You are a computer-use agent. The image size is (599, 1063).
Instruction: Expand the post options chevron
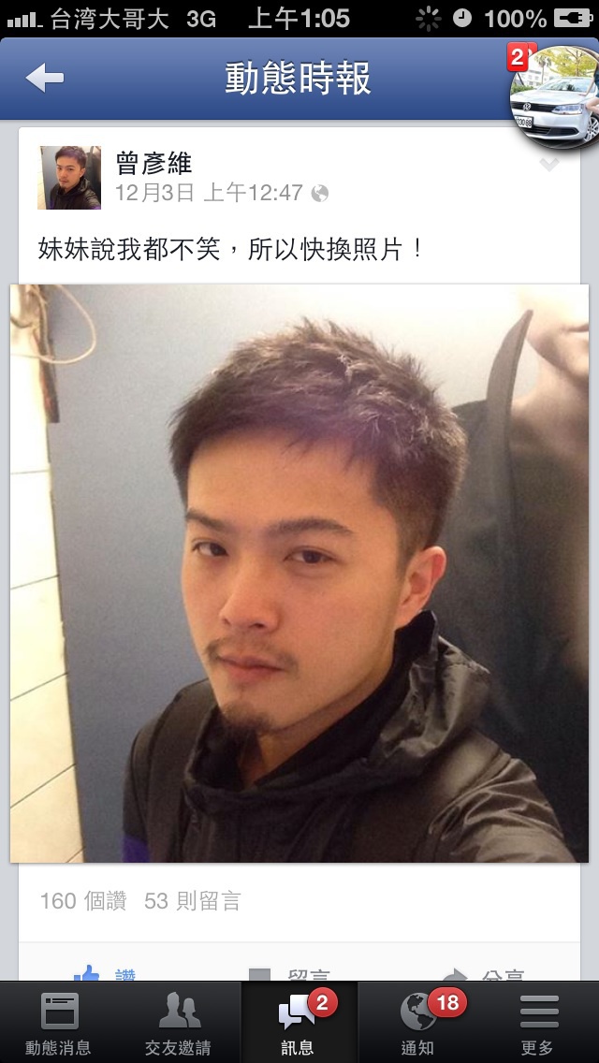tap(548, 164)
